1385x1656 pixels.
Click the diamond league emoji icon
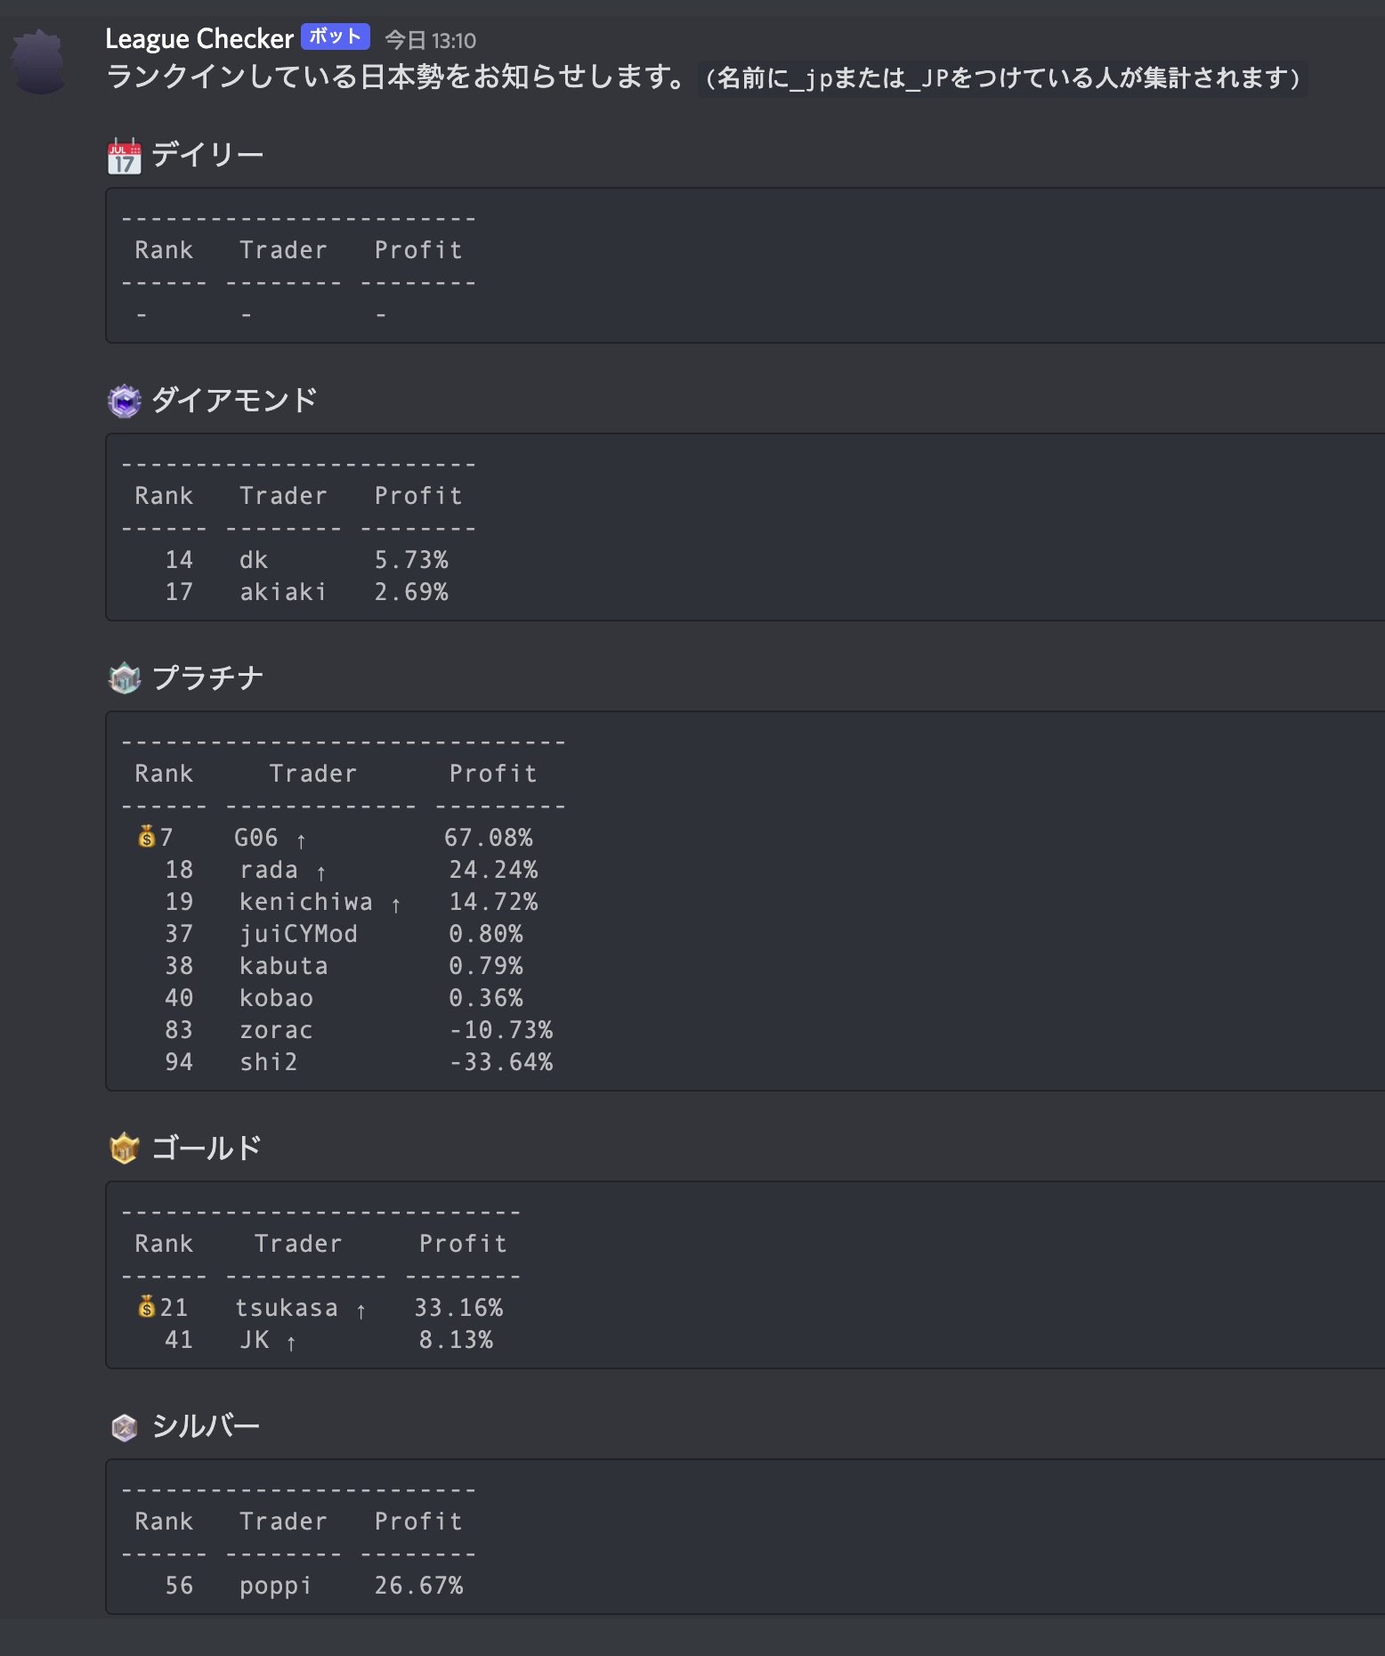124,402
